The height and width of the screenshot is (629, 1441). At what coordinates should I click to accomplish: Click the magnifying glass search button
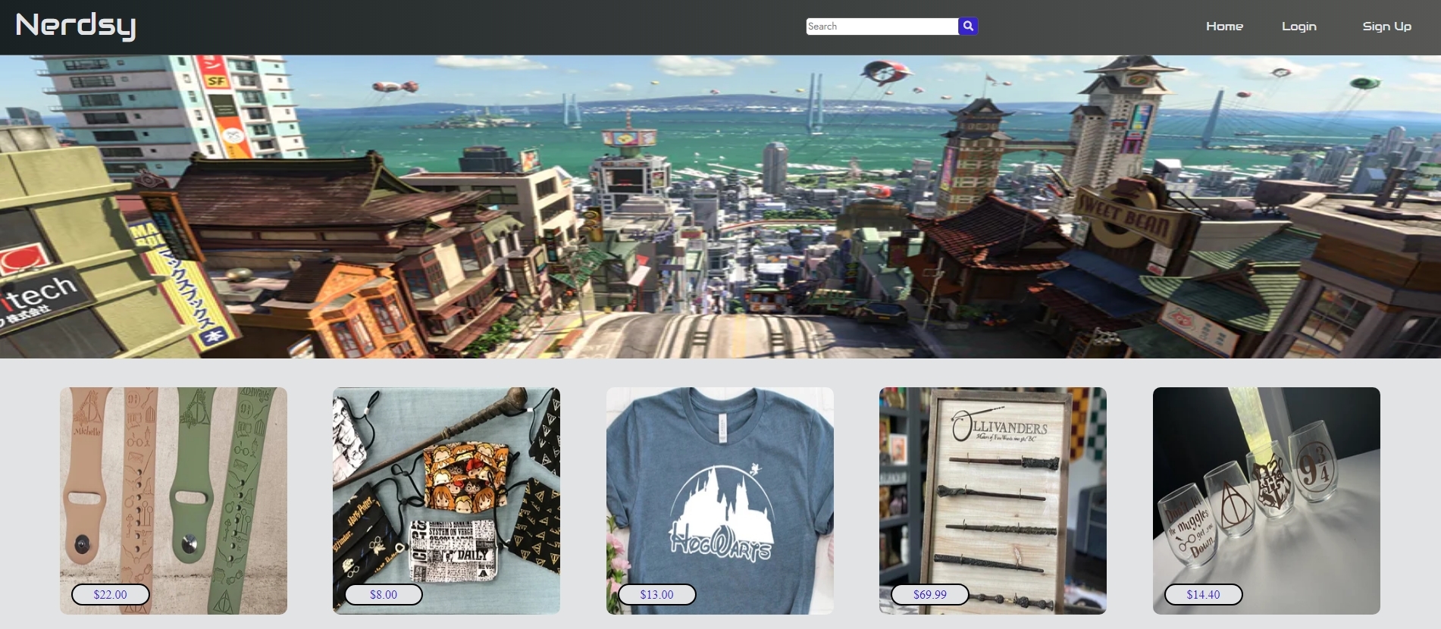[968, 27]
